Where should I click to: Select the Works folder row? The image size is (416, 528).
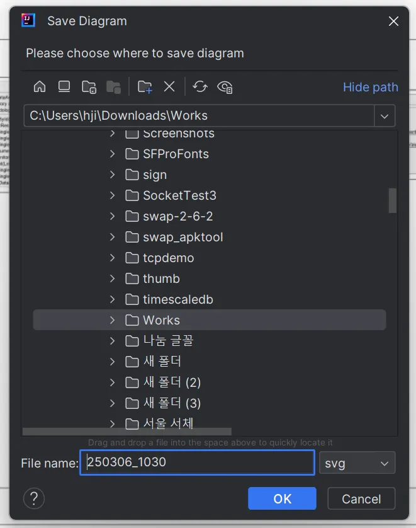pos(209,320)
